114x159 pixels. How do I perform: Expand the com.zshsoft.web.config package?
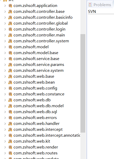point(5,88)
